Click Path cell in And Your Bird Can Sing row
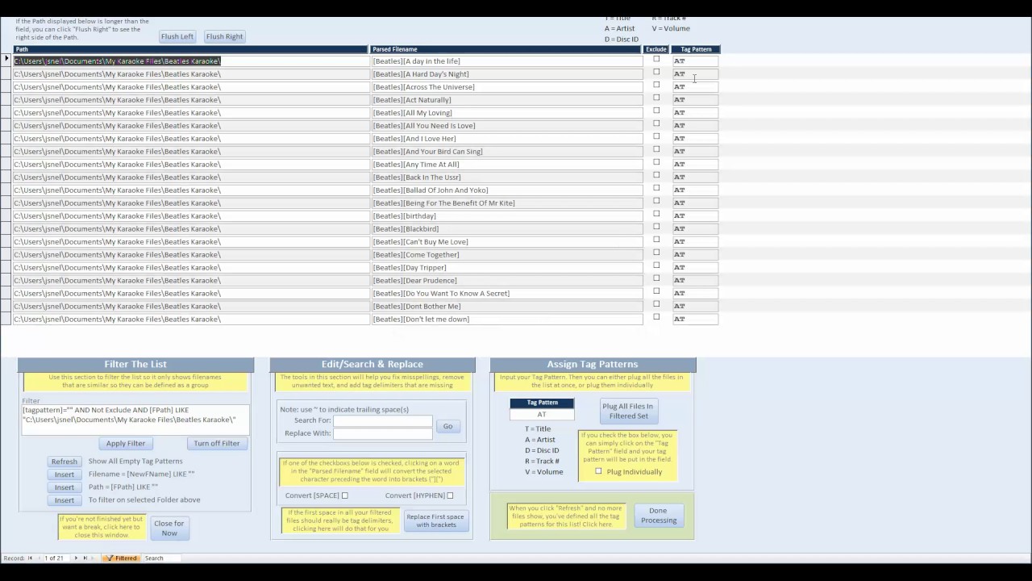Screen dimensions: 1032x581 190,151
